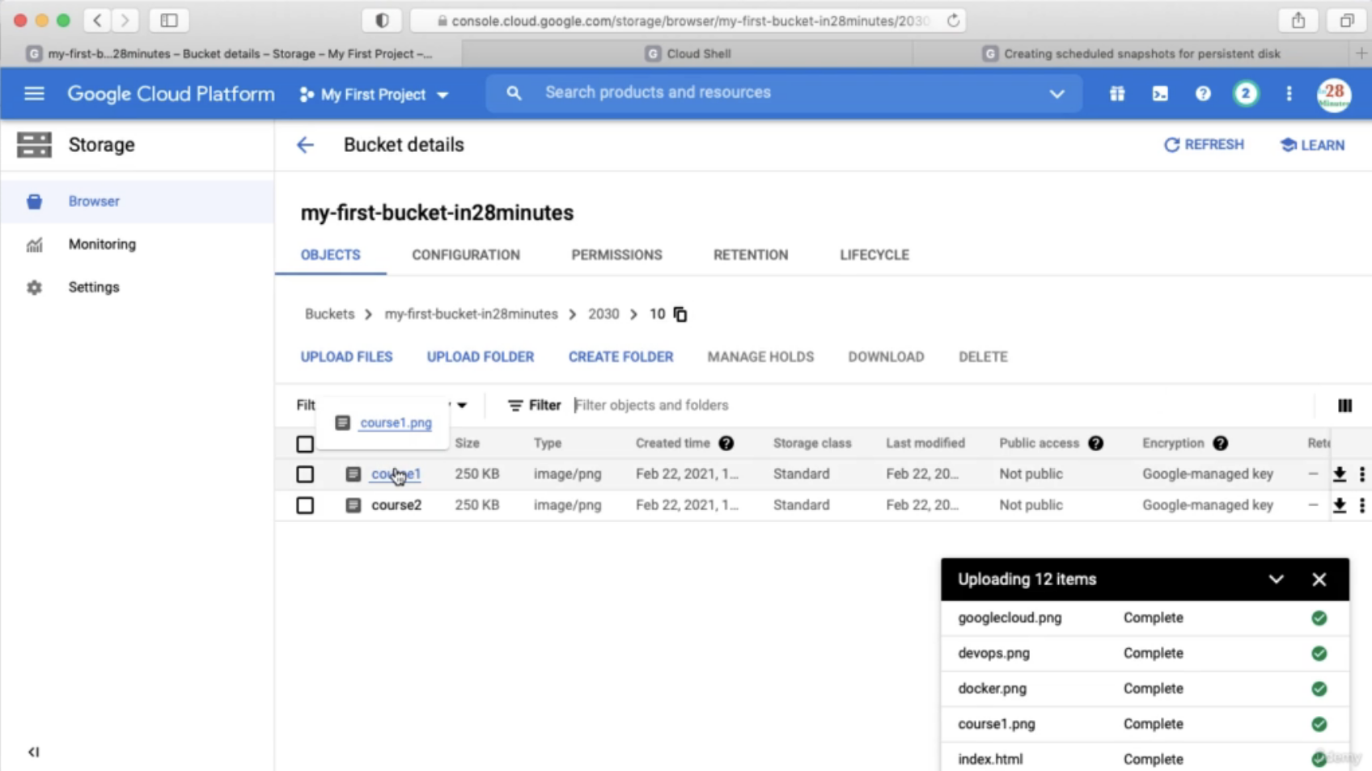Switch to the OBJECTS tab

tap(330, 255)
